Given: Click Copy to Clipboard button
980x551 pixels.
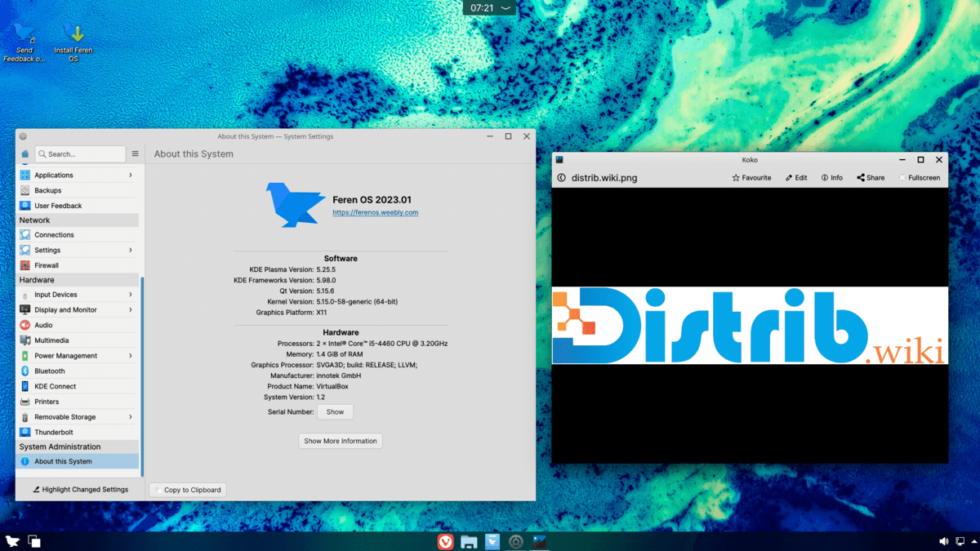Looking at the screenshot, I should 187,490.
